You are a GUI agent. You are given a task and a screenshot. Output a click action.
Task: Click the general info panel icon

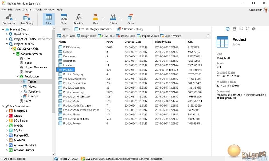pos(228,29)
